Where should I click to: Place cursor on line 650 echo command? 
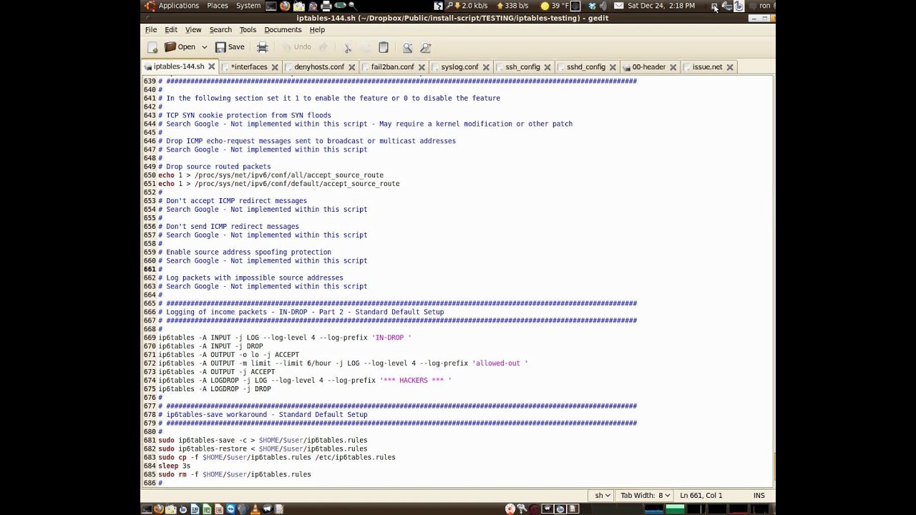pos(271,175)
